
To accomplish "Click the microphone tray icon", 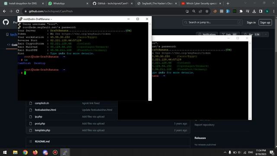I will (x=230, y=152).
